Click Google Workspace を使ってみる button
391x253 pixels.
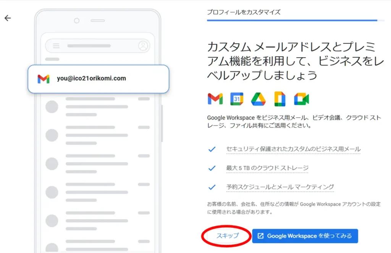click(305, 236)
